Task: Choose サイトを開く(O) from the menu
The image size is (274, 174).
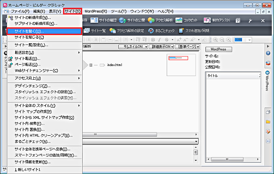Action: pos(44,31)
